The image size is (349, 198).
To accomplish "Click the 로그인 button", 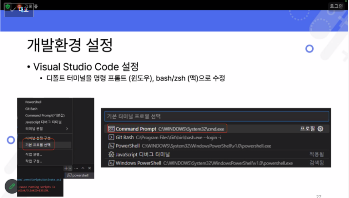I will [x=336, y=6].
